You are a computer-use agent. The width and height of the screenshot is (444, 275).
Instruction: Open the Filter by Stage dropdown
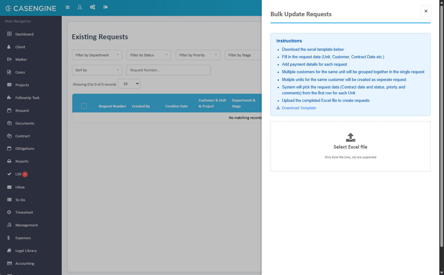244,55
